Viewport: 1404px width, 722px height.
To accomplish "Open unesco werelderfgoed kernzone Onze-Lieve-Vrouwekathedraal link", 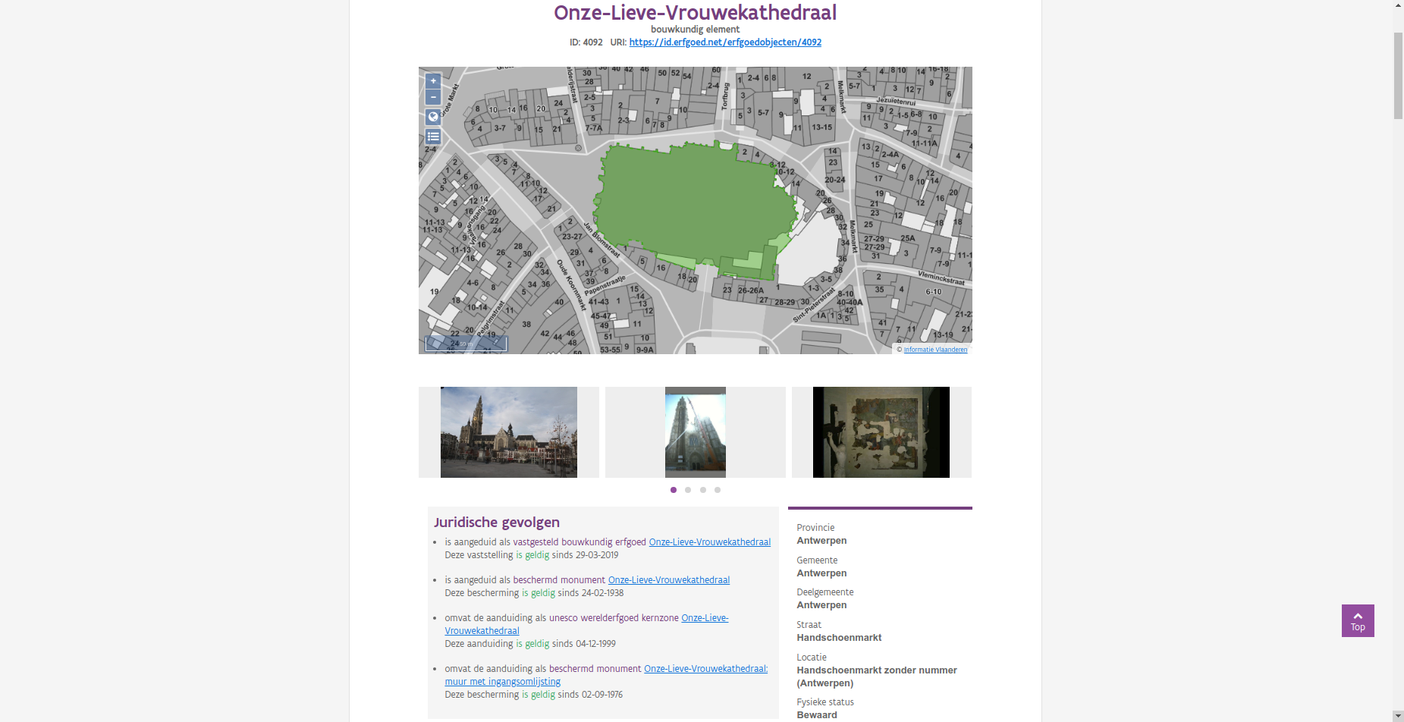I will (586, 624).
